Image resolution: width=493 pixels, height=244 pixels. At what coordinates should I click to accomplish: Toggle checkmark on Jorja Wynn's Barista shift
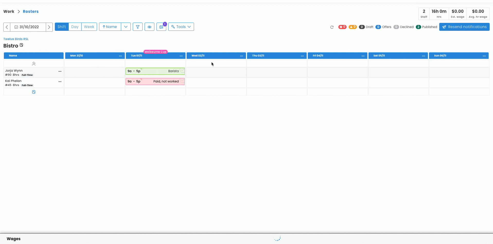[182, 71]
